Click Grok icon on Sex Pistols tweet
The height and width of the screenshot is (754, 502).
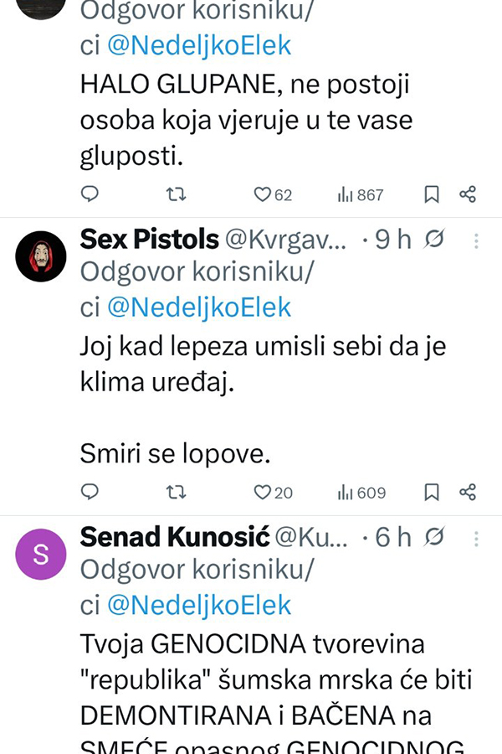pos(433,240)
